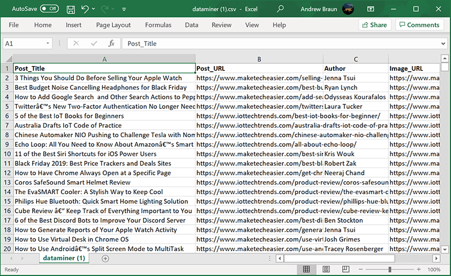The height and width of the screenshot is (276, 451).
Task: Click the Name Box showing A1
Action: click(x=24, y=43)
